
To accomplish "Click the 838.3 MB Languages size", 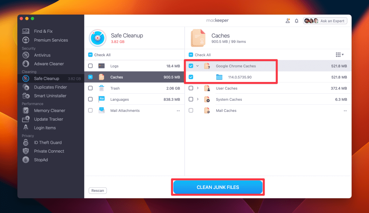I will coord(172,99).
